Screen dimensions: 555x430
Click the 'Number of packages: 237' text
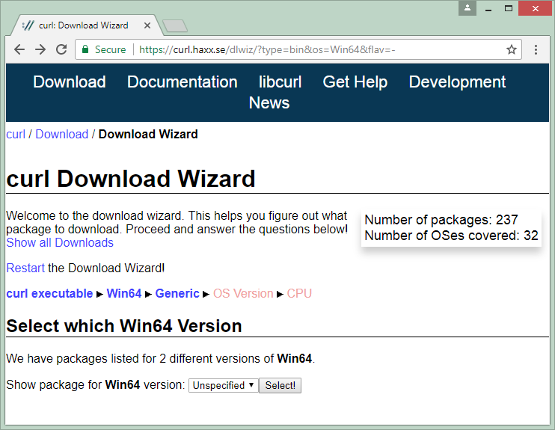[x=441, y=220]
